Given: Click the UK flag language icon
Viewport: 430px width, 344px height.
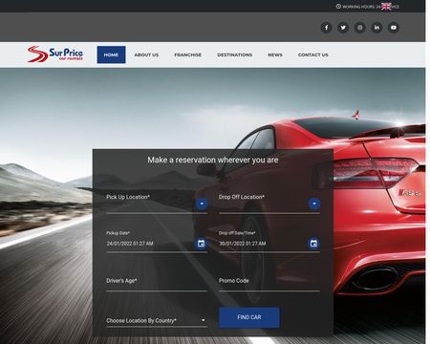Looking at the screenshot, I should pos(386,7).
